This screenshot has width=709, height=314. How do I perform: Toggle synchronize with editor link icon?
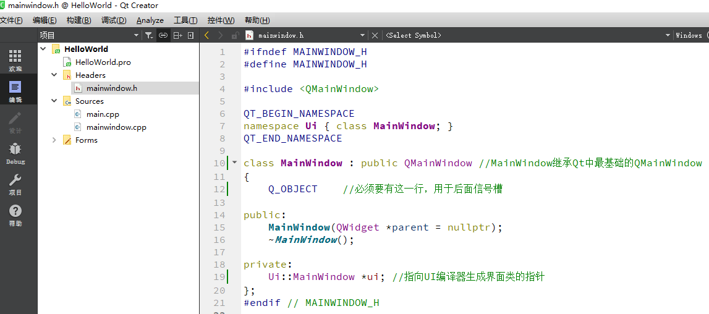(163, 35)
